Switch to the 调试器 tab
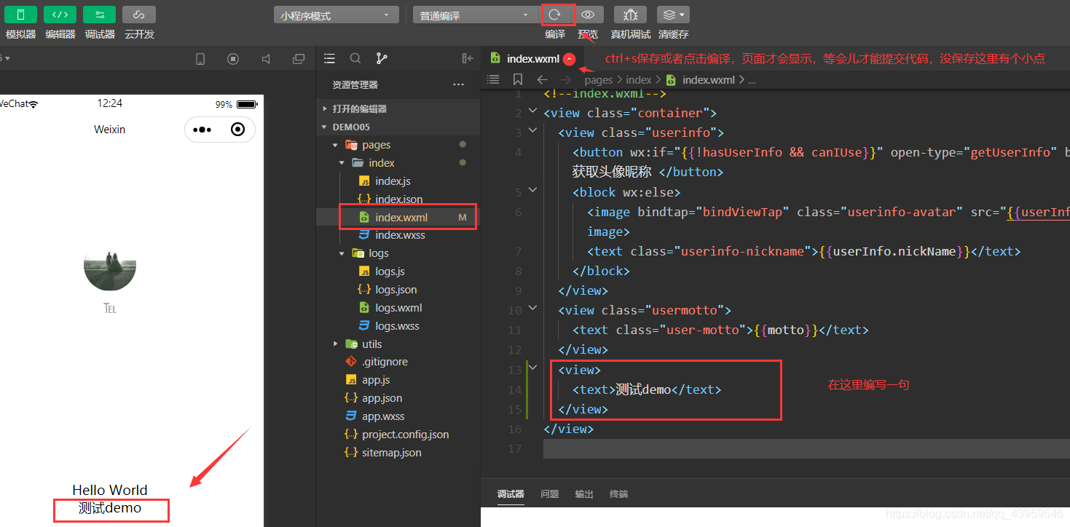 pos(511,494)
